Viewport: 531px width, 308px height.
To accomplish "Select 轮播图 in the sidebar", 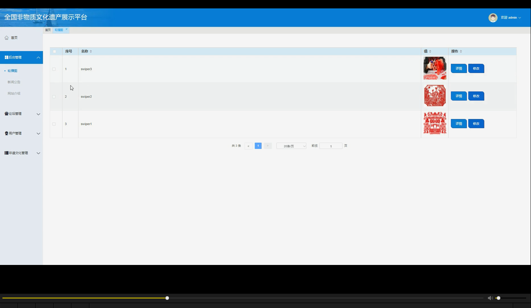I will 12,71.
